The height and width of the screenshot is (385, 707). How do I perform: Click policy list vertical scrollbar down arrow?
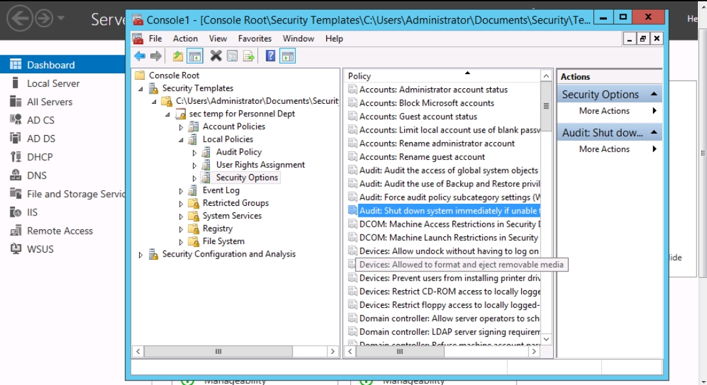click(x=546, y=339)
